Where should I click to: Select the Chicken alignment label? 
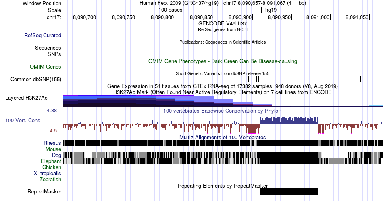tap(52, 167)
